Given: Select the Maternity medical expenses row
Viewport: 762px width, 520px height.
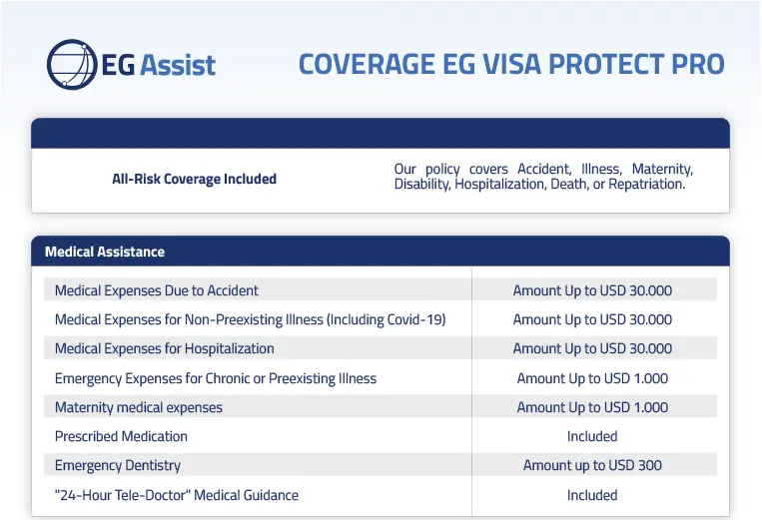Looking at the screenshot, I should [x=139, y=407].
